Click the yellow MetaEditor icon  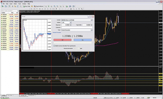[x=32, y=6]
